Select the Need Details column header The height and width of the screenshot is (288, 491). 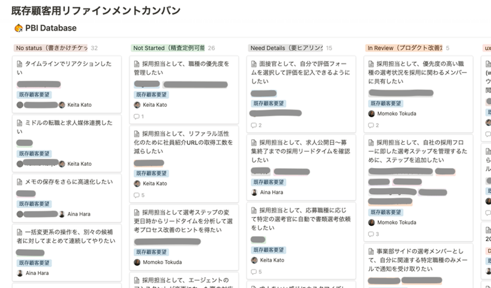click(286, 48)
